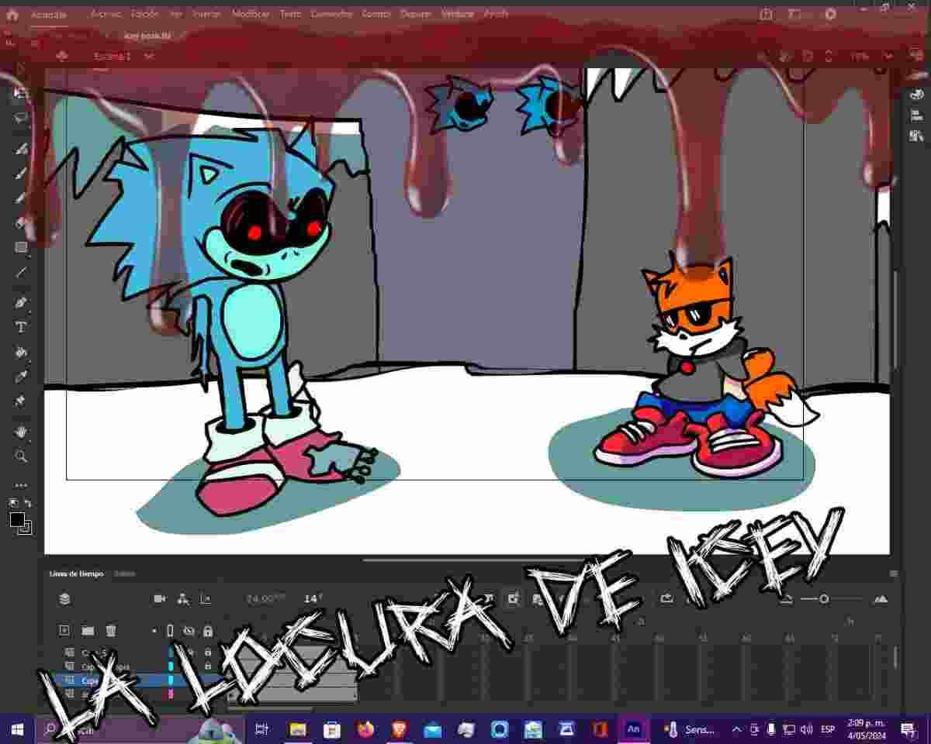This screenshot has height=744, width=931.
Task: Toggle lock all layers padlock icon
Action: [x=207, y=631]
